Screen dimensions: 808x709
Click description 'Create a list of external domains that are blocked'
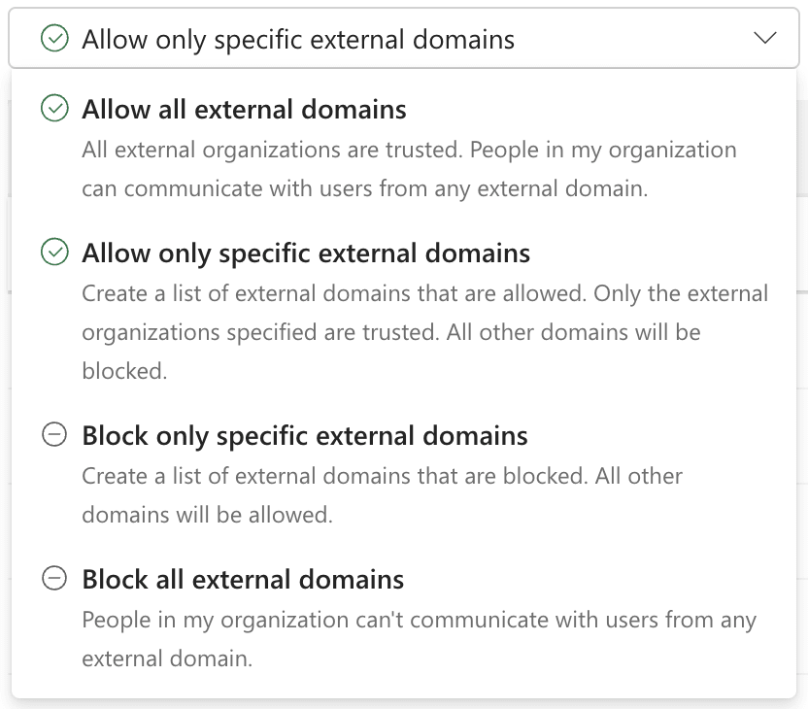click(x=335, y=476)
